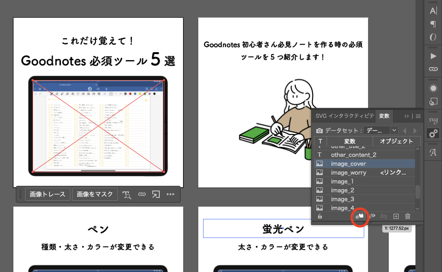442x272 pixels.
Task: Select the ペン heading on artboard
Action: [98, 229]
